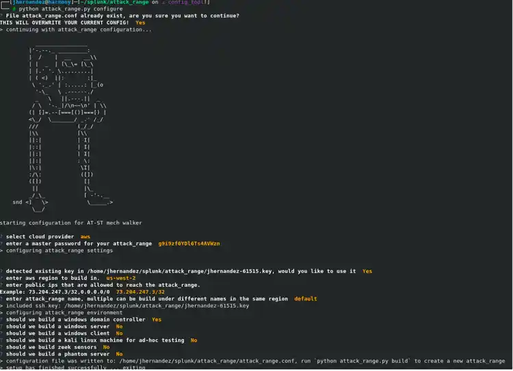Click 'Yes' for windows domain controller

(x=157, y=319)
